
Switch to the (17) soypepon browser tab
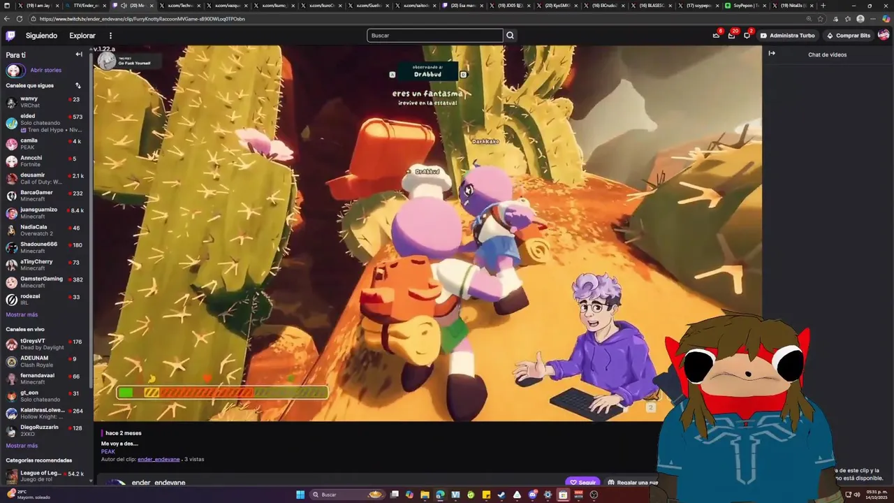coord(698,5)
